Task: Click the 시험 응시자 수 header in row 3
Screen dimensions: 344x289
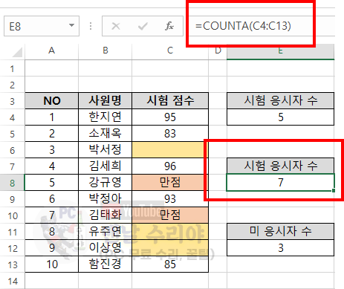Action: click(x=280, y=101)
